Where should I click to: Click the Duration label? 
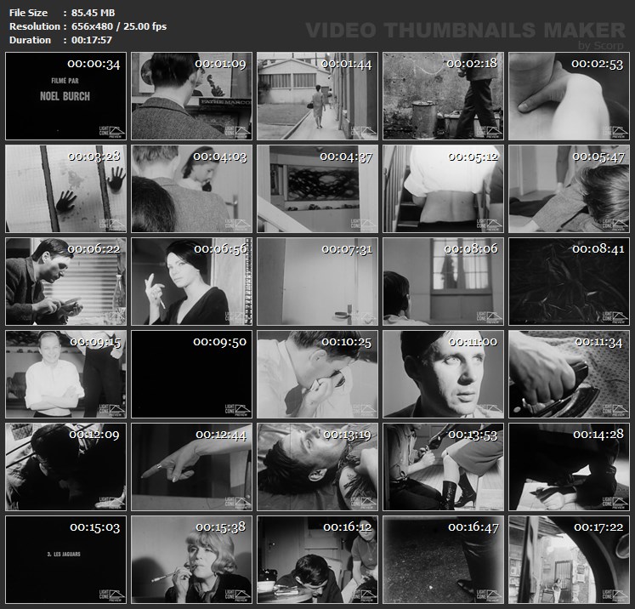[30, 40]
